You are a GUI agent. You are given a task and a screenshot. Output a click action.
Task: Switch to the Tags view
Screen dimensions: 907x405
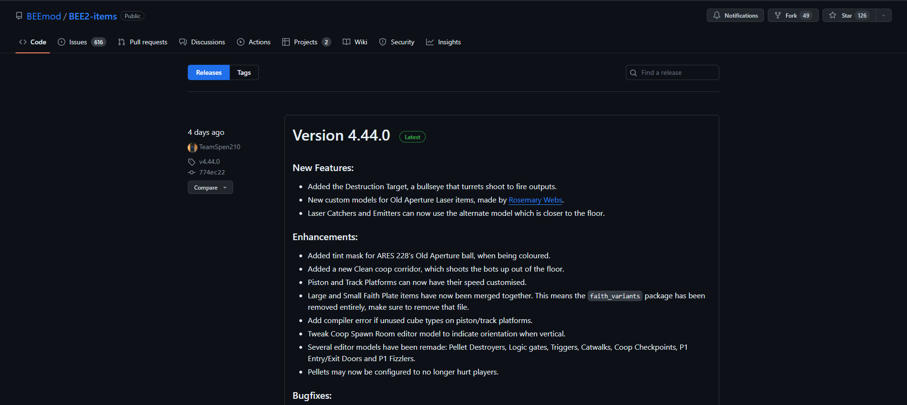pyautogui.click(x=244, y=73)
